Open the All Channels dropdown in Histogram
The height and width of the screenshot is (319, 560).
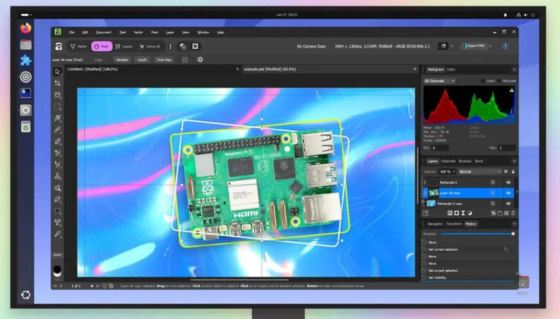(x=439, y=81)
